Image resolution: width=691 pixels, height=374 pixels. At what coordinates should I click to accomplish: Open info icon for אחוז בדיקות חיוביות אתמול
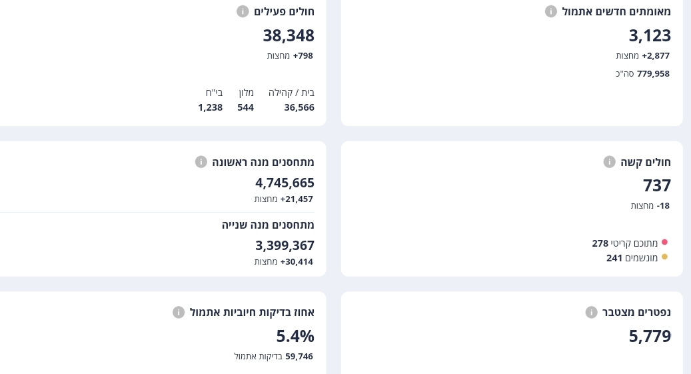[x=179, y=312]
